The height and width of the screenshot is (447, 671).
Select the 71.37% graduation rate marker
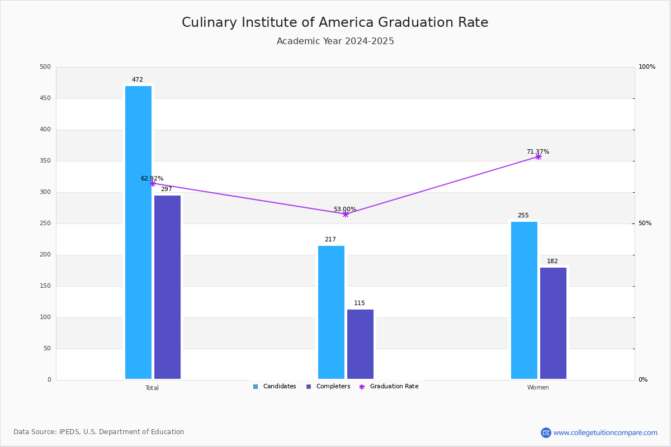coord(538,157)
